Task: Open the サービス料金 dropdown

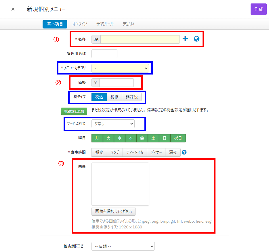Action: tap(113, 124)
